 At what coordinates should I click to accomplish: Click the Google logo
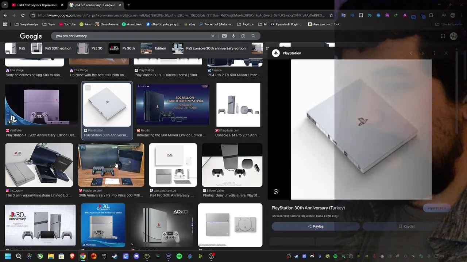point(31,36)
